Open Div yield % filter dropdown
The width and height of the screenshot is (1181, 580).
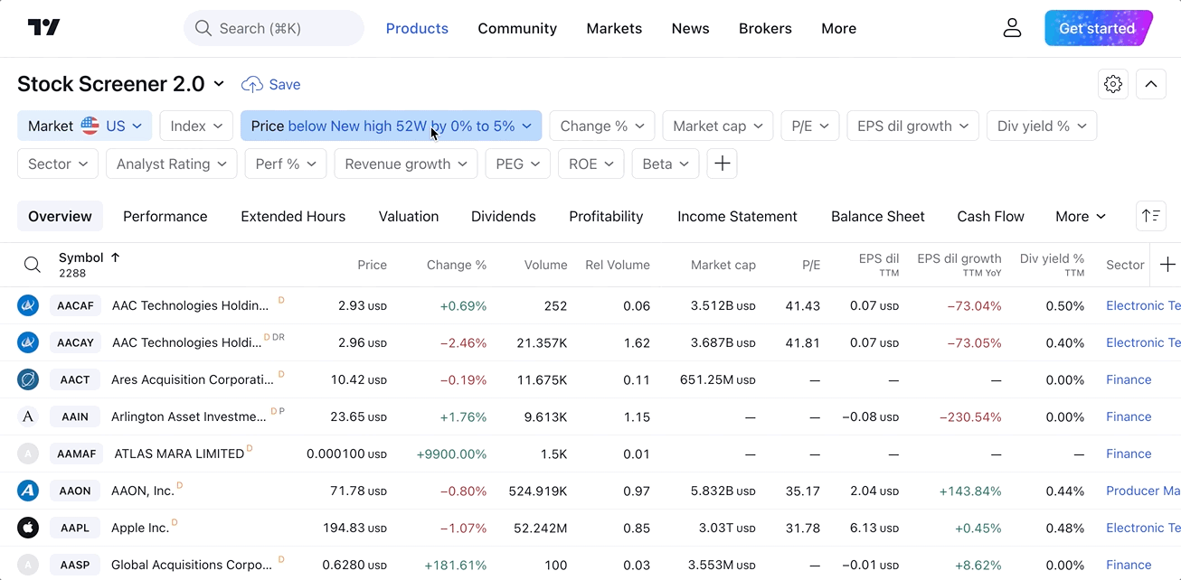(1042, 126)
